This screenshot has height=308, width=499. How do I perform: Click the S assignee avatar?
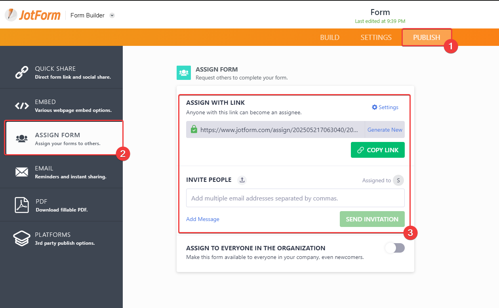click(398, 180)
